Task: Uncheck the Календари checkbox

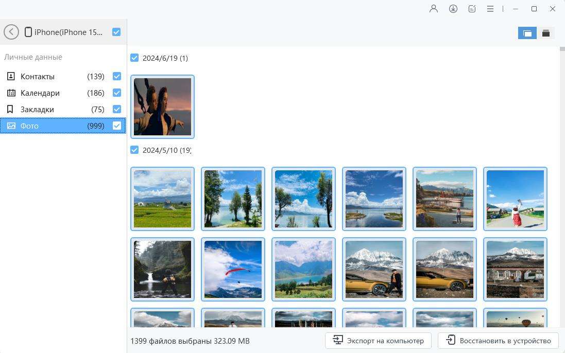Action: (117, 93)
